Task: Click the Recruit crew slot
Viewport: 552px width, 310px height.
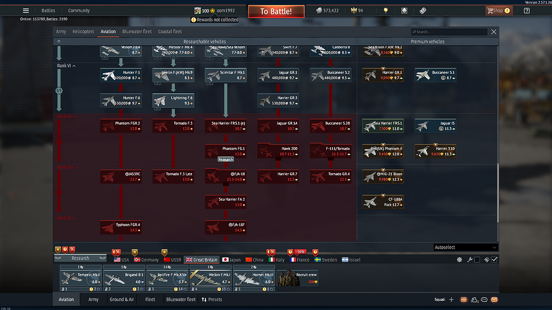Action: [x=298, y=278]
